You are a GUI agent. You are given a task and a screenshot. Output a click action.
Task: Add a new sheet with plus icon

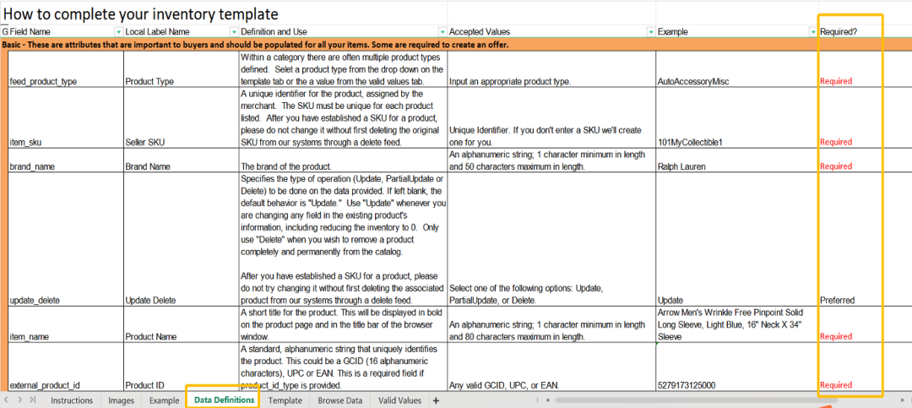tap(436, 400)
